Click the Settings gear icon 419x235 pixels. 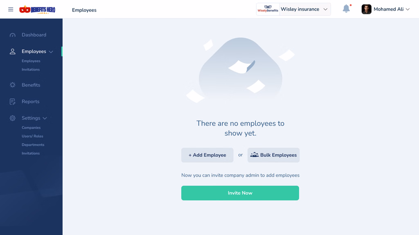[13, 118]
